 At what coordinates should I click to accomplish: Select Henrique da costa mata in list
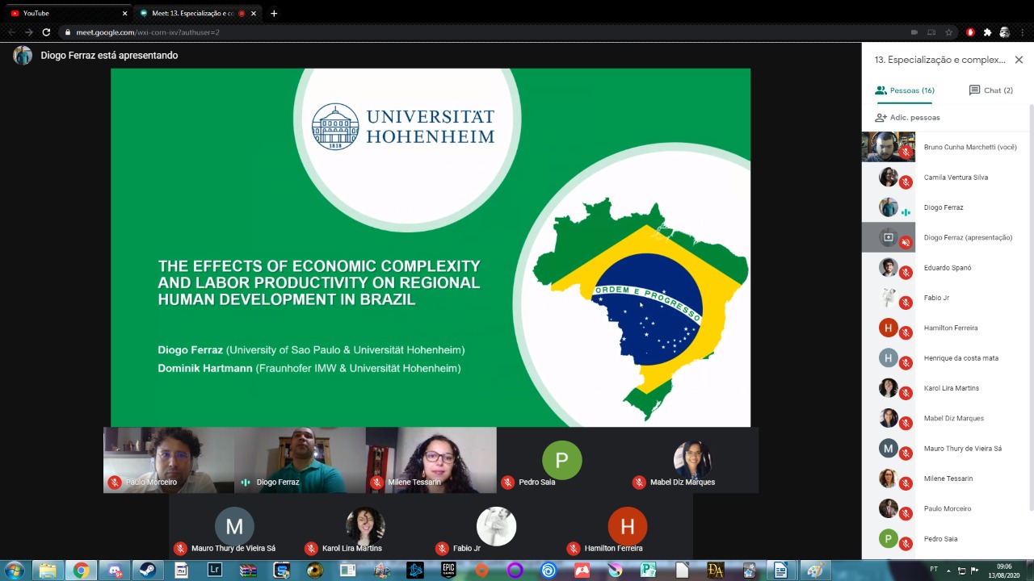click(947, 358)
